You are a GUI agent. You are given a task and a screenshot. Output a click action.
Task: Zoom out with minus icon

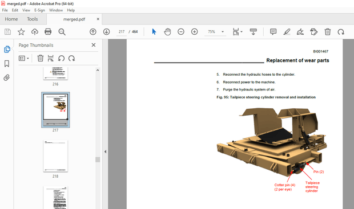point(181,32)
